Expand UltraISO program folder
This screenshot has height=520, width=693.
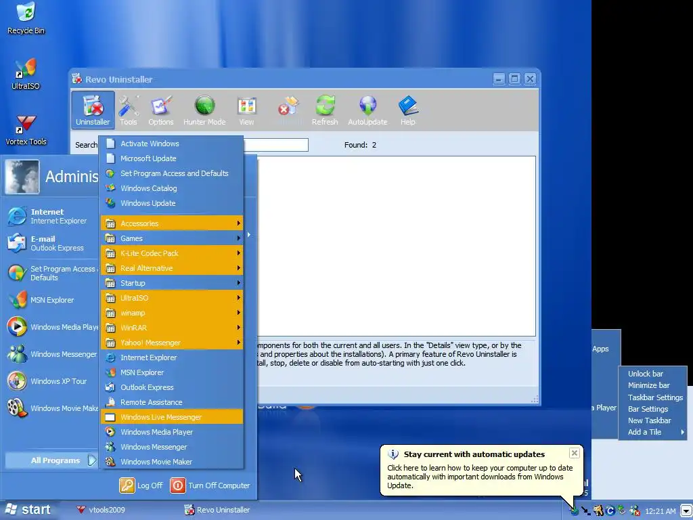(x=172, y=298)
